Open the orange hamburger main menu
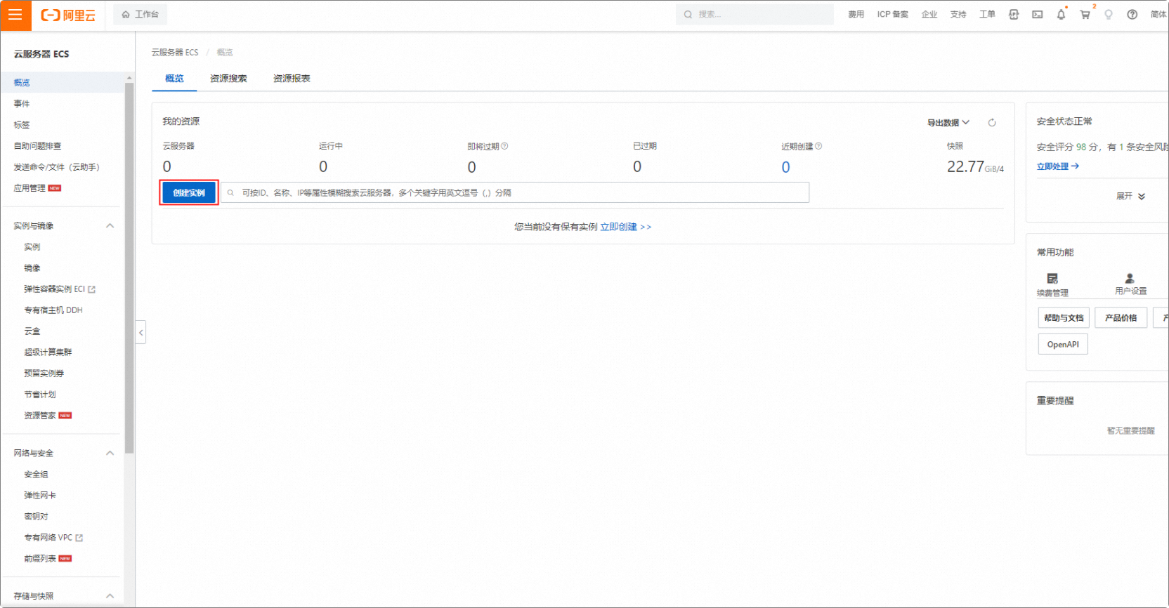The image size is (1169, 608). pyautogui.click(x=15, y=15)
